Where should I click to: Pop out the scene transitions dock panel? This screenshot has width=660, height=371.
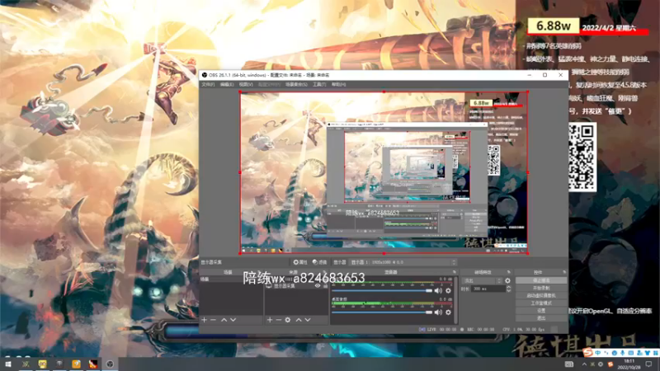point(508,272)
